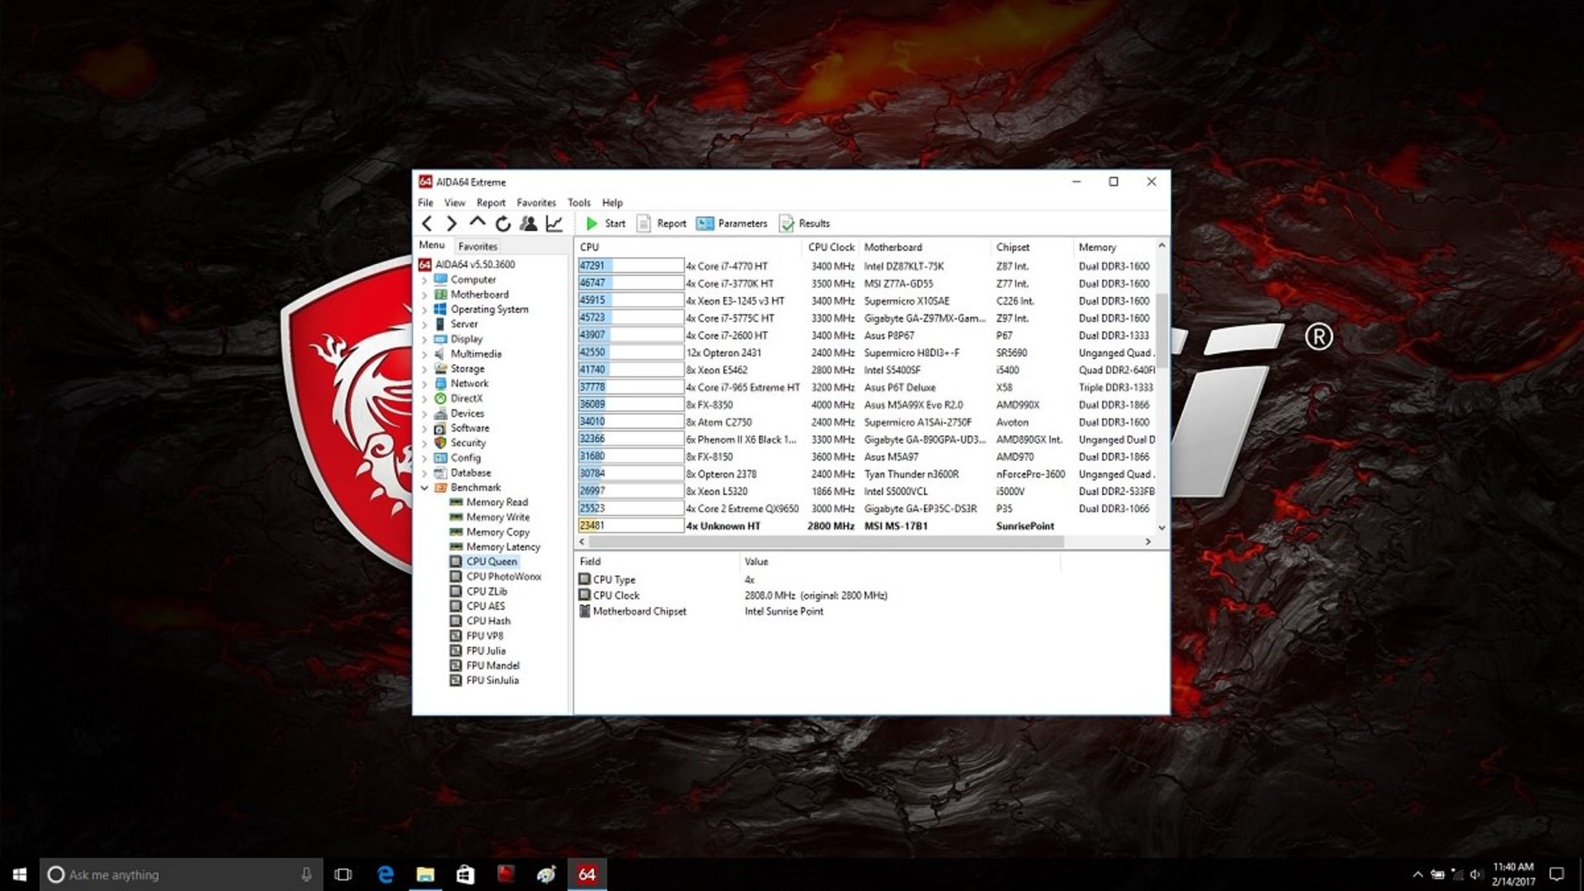Viewport: 1584px width, 891px height.
Task: Launch Microsoft Edge from taskbar
Action: click(x=385, y=874)
